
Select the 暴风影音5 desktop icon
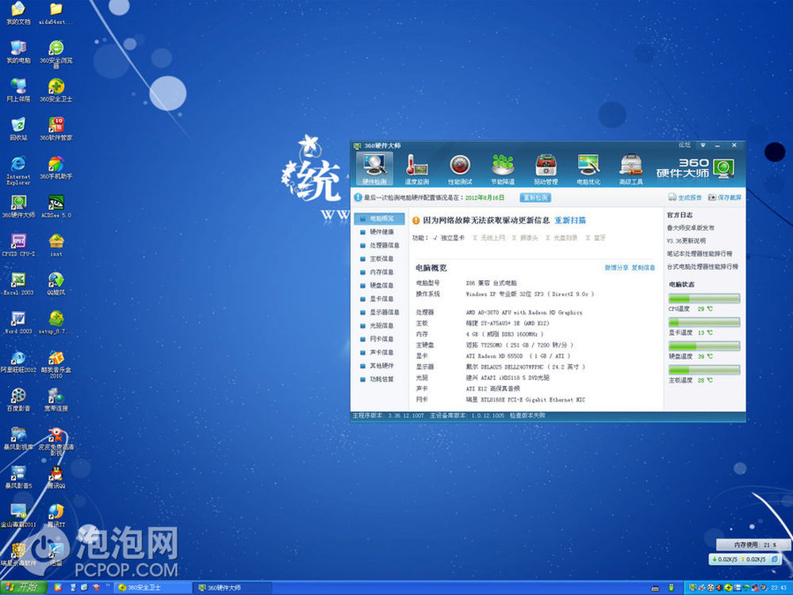[18, 478]
